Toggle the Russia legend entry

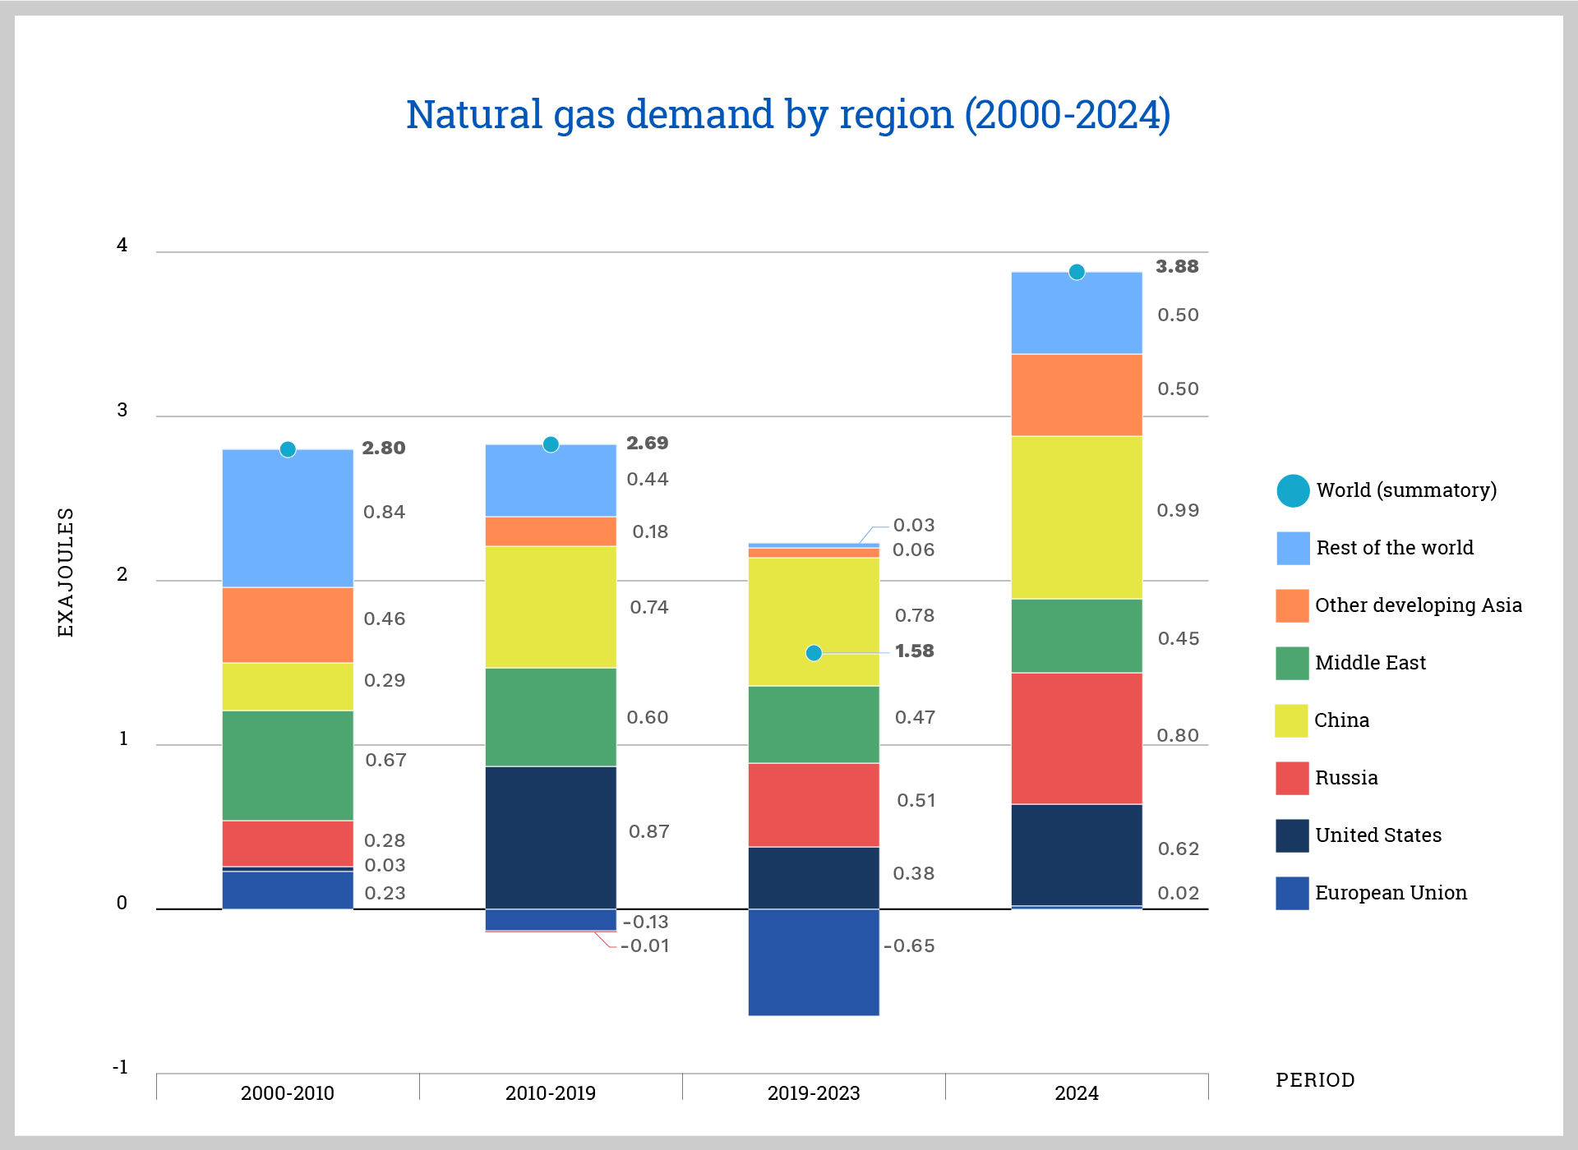[1345, 778]
